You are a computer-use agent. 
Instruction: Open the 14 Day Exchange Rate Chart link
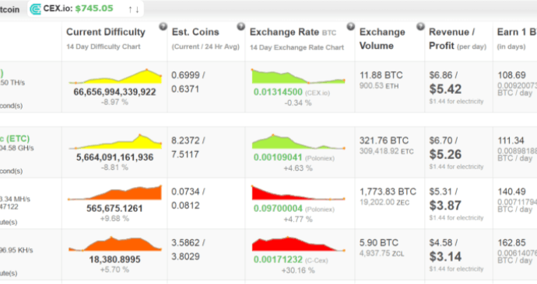(x=297, y=47)
